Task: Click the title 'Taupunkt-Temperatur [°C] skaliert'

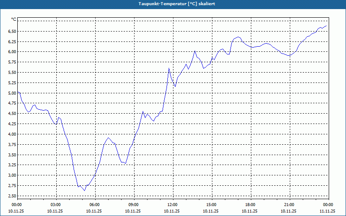Action: click(177, 4)
